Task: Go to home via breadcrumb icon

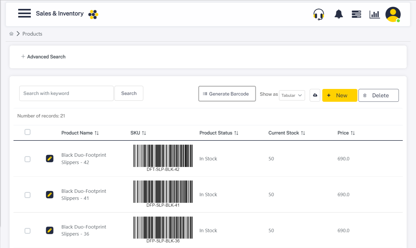Action: pos(11,34)
